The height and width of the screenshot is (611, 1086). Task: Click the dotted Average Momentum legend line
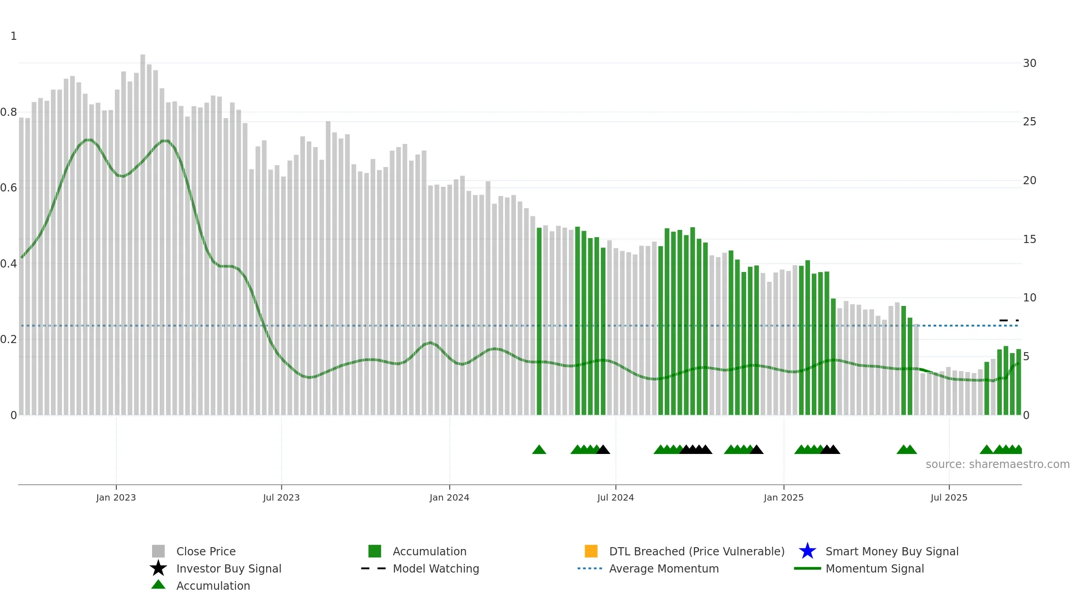pos(590,568)
